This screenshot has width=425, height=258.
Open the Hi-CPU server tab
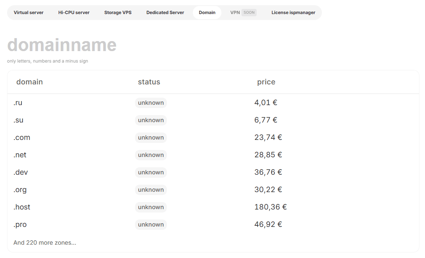(74, 13)
